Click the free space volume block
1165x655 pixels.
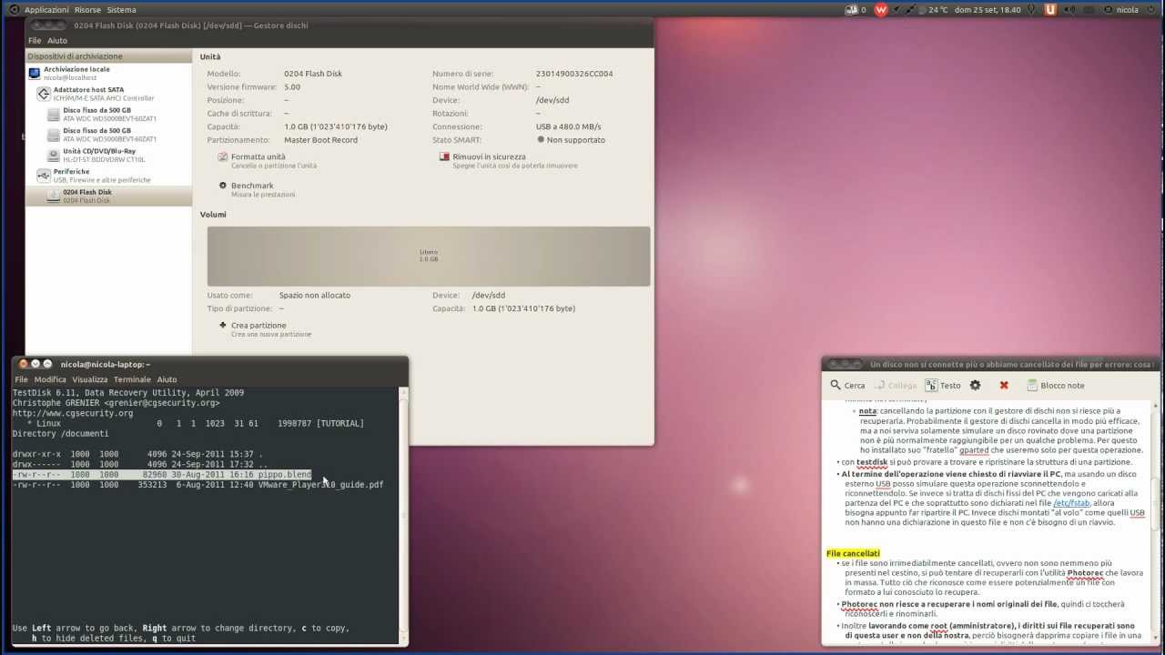(429, 257)
